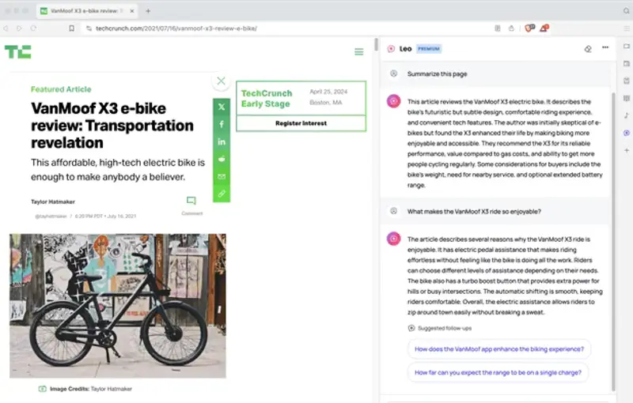Go back to previous page
This screenshot has height=403, width=633.
[x=6, y=28]
